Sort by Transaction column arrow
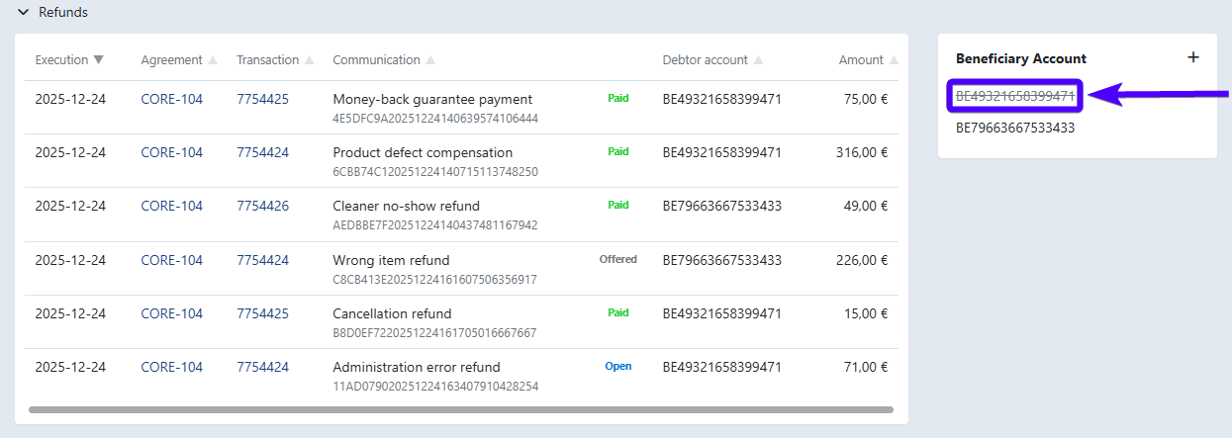The image size is (1232, 438). point(310,60)
